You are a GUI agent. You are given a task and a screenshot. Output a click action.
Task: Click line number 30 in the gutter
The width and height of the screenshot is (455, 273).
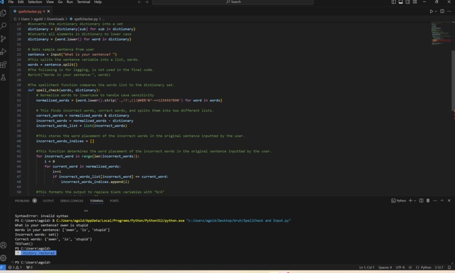pyautogui.click(x=19, y=90)
